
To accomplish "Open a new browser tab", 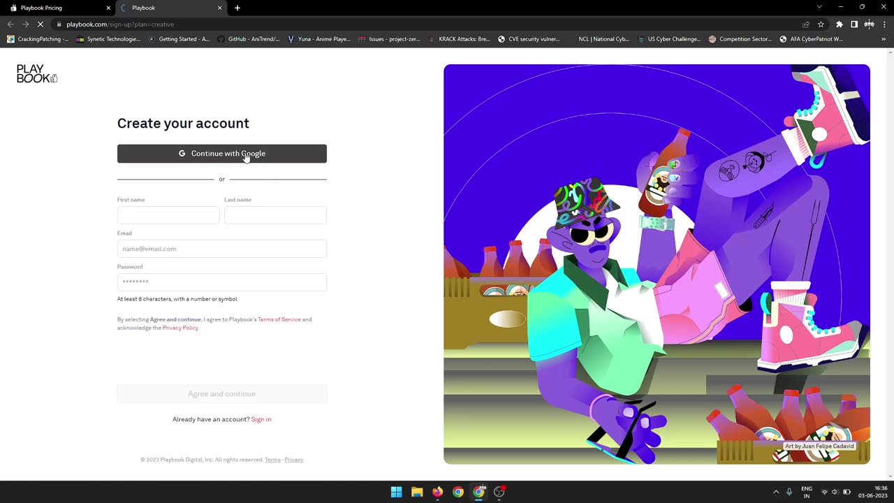I will (x=237, y=8).
